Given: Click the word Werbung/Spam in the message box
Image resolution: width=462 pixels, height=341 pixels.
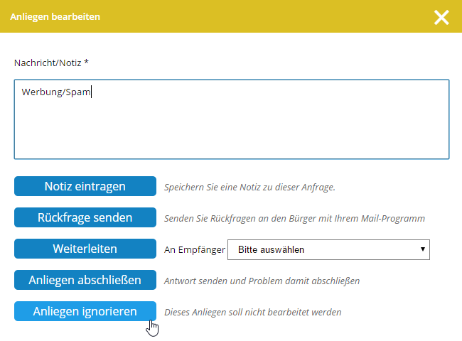Looking at the screenshot, I should (x=56, y=92).
